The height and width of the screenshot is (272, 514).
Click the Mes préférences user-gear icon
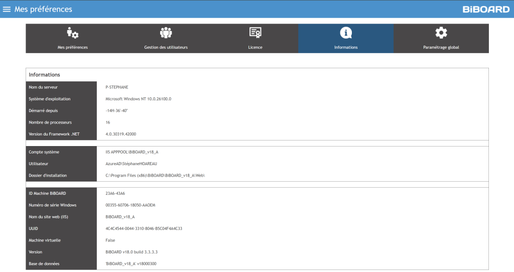click(72, 33)
